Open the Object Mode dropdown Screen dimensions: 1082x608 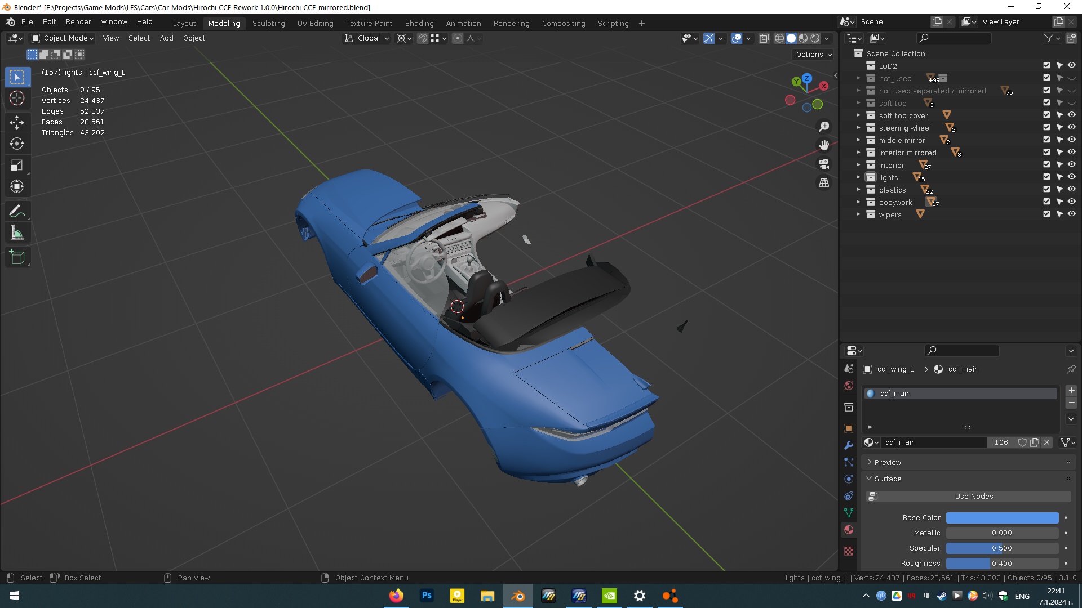(x=63, y=38)
